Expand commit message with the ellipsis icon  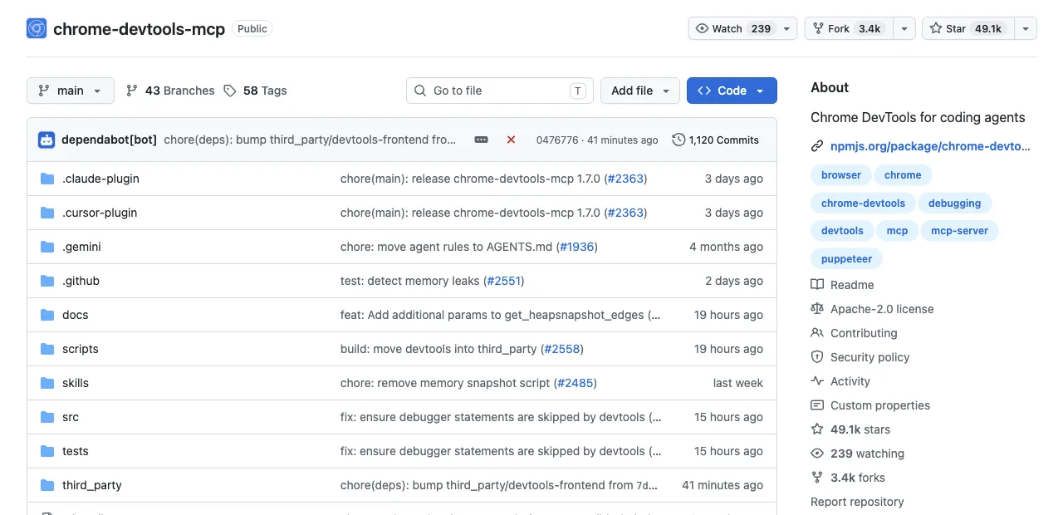pos(482,140)
